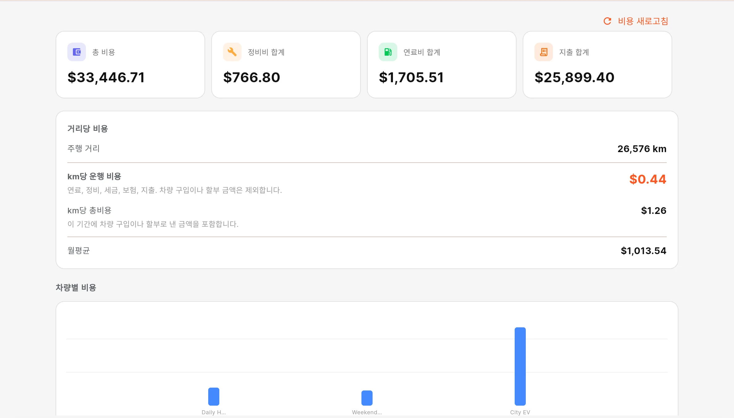Select the tall City EV bar
This screenshot has height=418, width=734.
point(520,366)
